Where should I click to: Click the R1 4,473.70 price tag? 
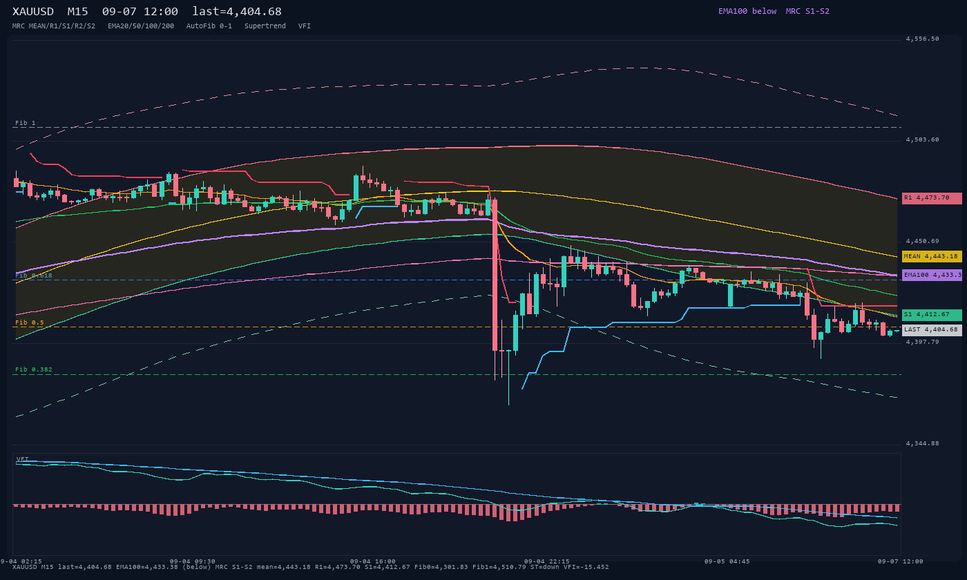pyautogui.click(x=932, y=198)
